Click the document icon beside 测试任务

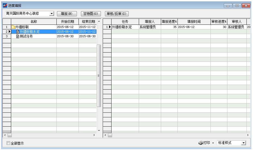click(x=18, y=36)
